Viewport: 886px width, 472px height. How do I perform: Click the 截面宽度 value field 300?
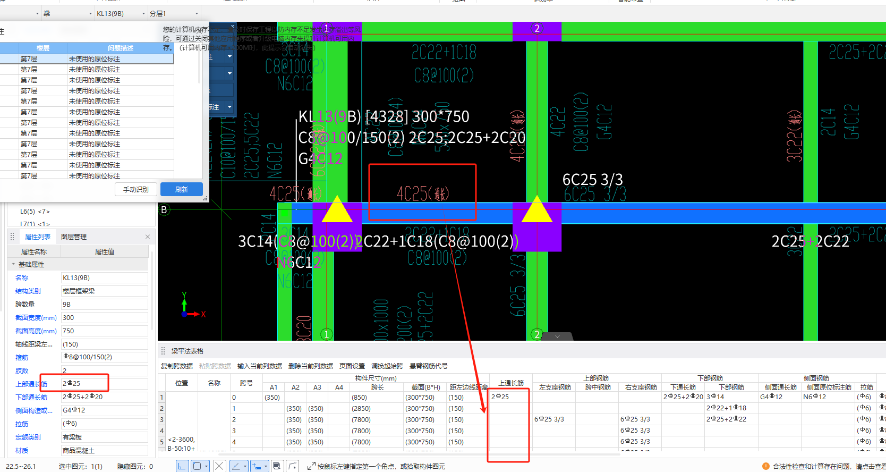(105, 317)
